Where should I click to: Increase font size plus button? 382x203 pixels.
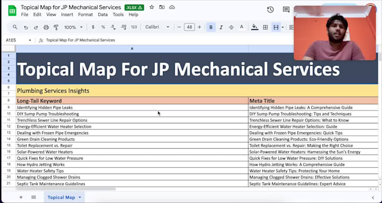[199, 27]
